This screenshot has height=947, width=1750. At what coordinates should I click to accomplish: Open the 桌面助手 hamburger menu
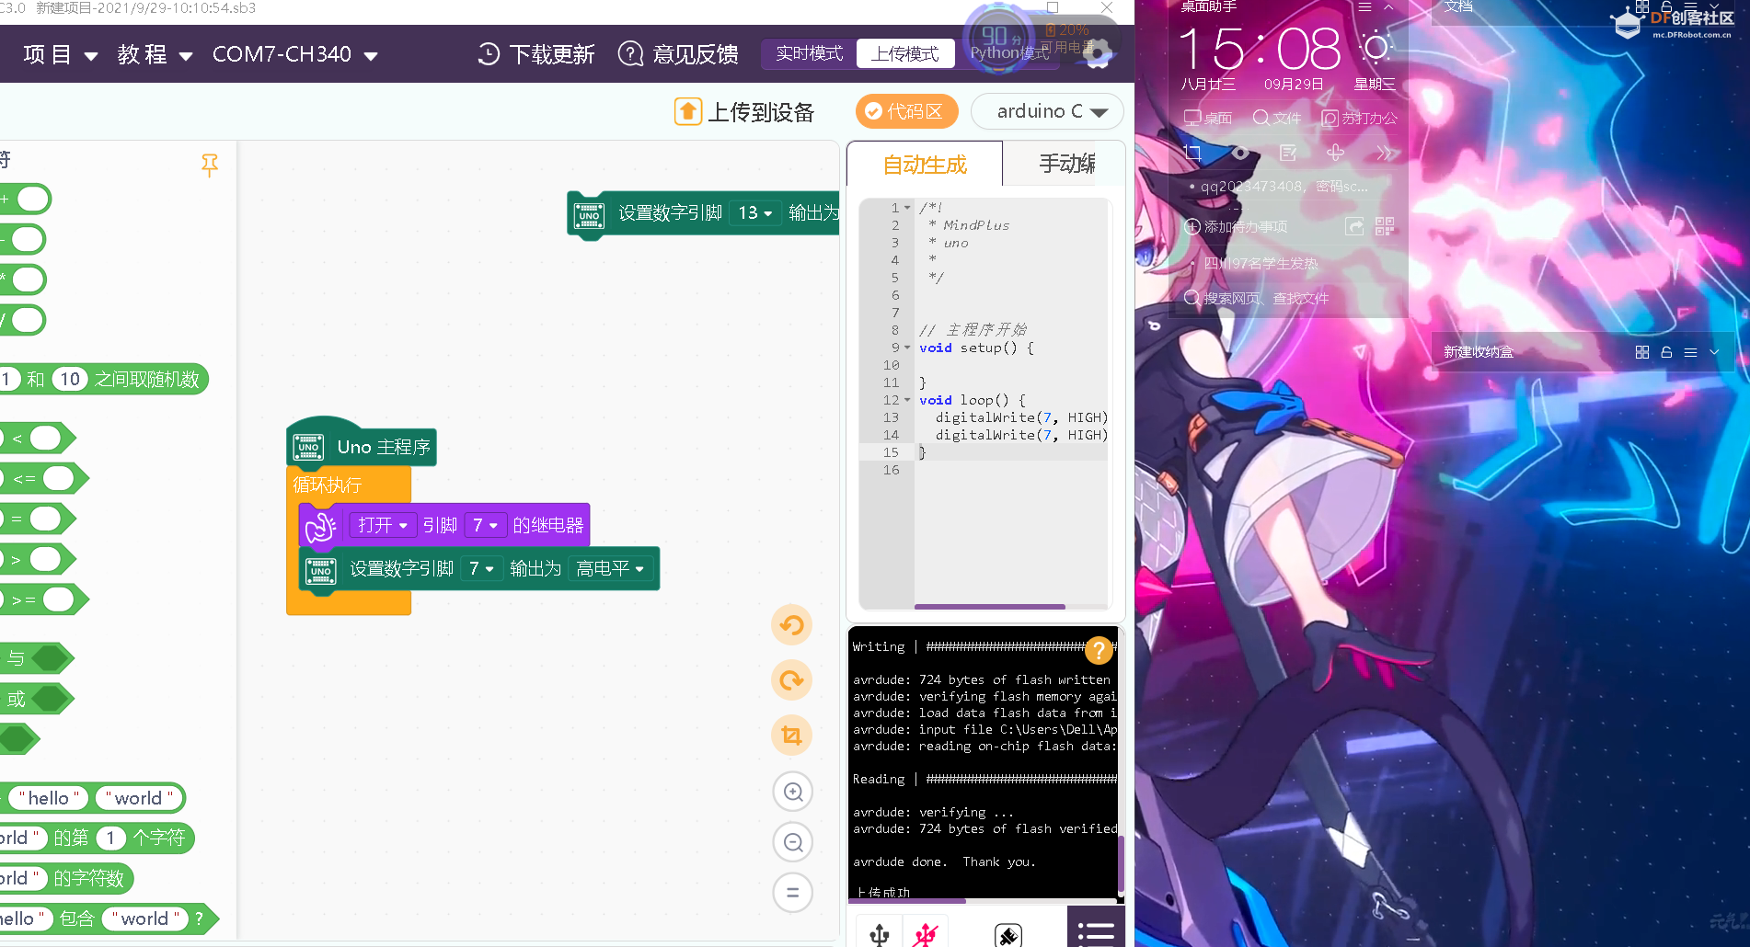click(1364, 6)
